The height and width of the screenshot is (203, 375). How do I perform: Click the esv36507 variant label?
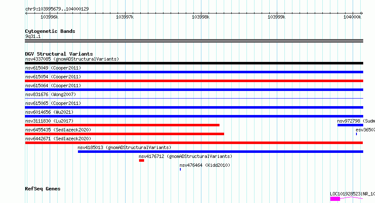(x=365, y=130)
